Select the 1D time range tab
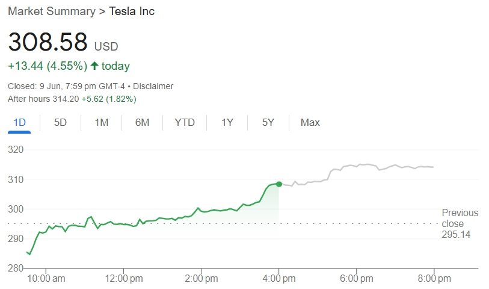Screen dimensions: 489x289 (19, 122)
